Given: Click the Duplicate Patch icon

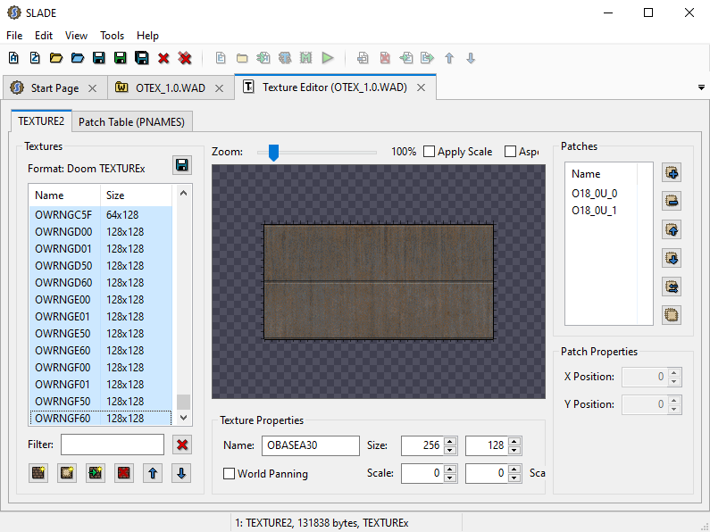Looking at the screenshot, I should (x=672, y=315).
